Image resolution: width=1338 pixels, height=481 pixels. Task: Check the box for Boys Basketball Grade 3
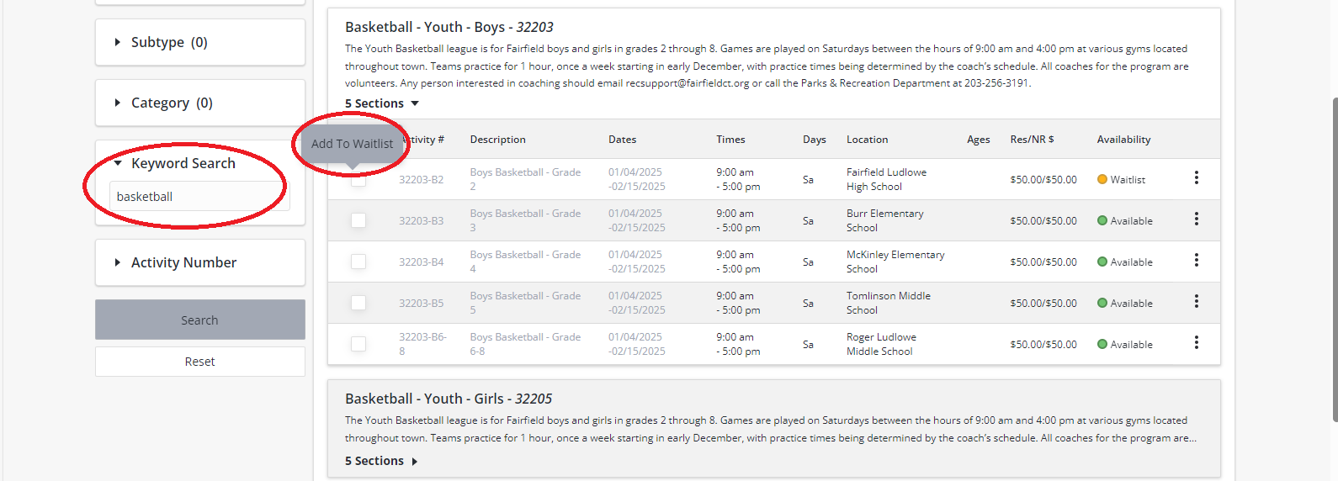click(358, 220)
